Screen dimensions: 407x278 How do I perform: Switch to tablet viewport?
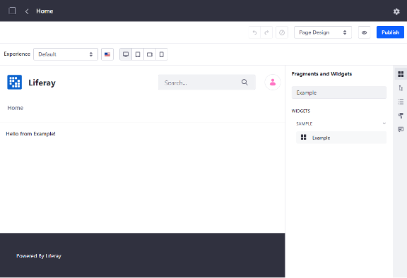pyautogui.click(x=138, y=54)
